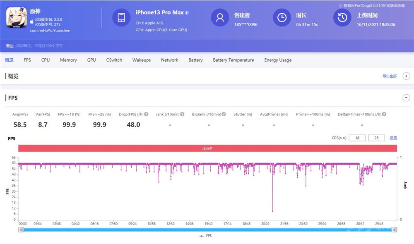
Task: Click the Var(FPS) value 8.7
Action: [43, 124]
